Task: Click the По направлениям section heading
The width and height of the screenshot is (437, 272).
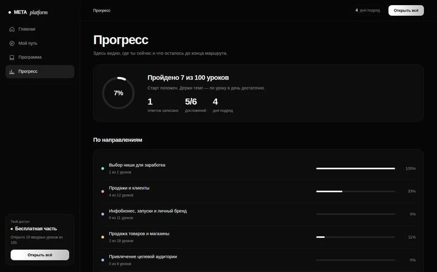Action: coord(118,140)
